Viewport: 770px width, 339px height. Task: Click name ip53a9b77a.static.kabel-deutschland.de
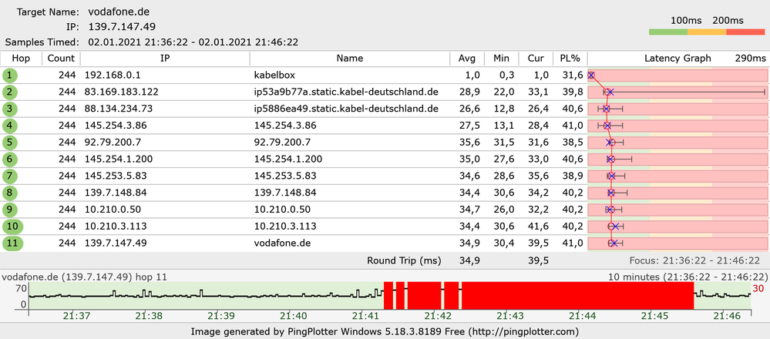pyautogui.click(x=346, y=92)
